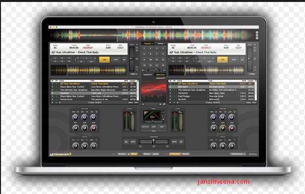Click PLAY on the right deck
The width and height of the screenshot is (305, 194).
coord(234,60)
